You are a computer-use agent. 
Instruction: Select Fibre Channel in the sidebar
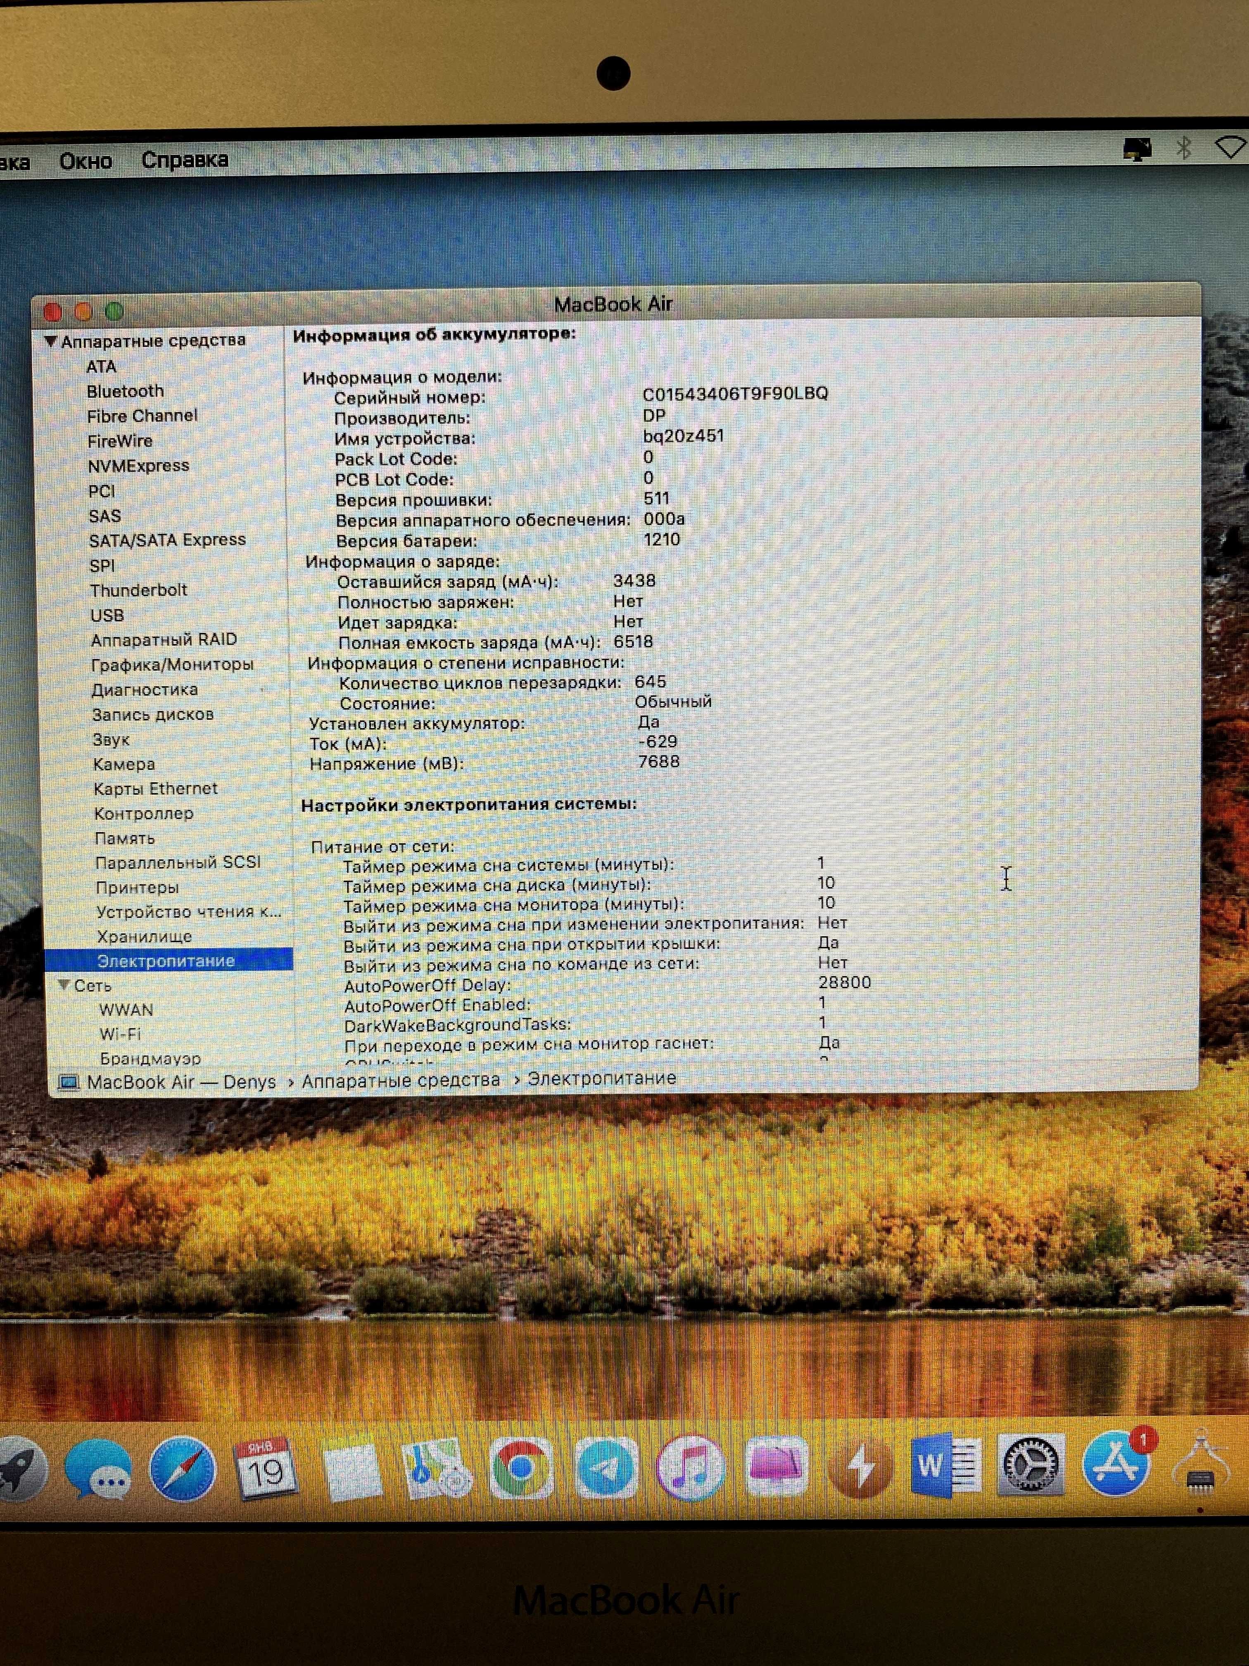142,416
